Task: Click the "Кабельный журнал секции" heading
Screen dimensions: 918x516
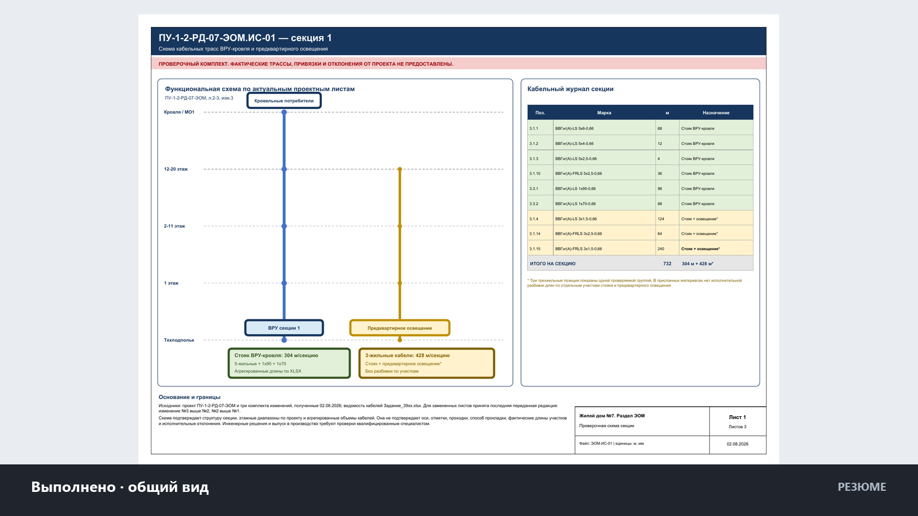Action: tap(570, 89)
